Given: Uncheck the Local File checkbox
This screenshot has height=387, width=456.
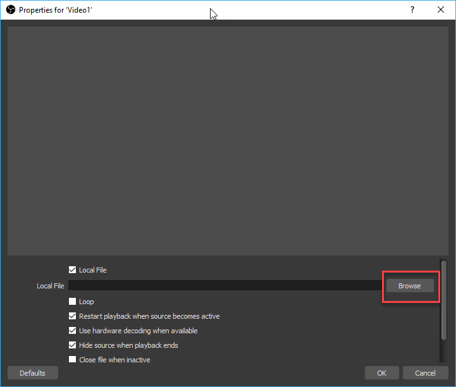Looking at the screenshot, I should point(72,270).
